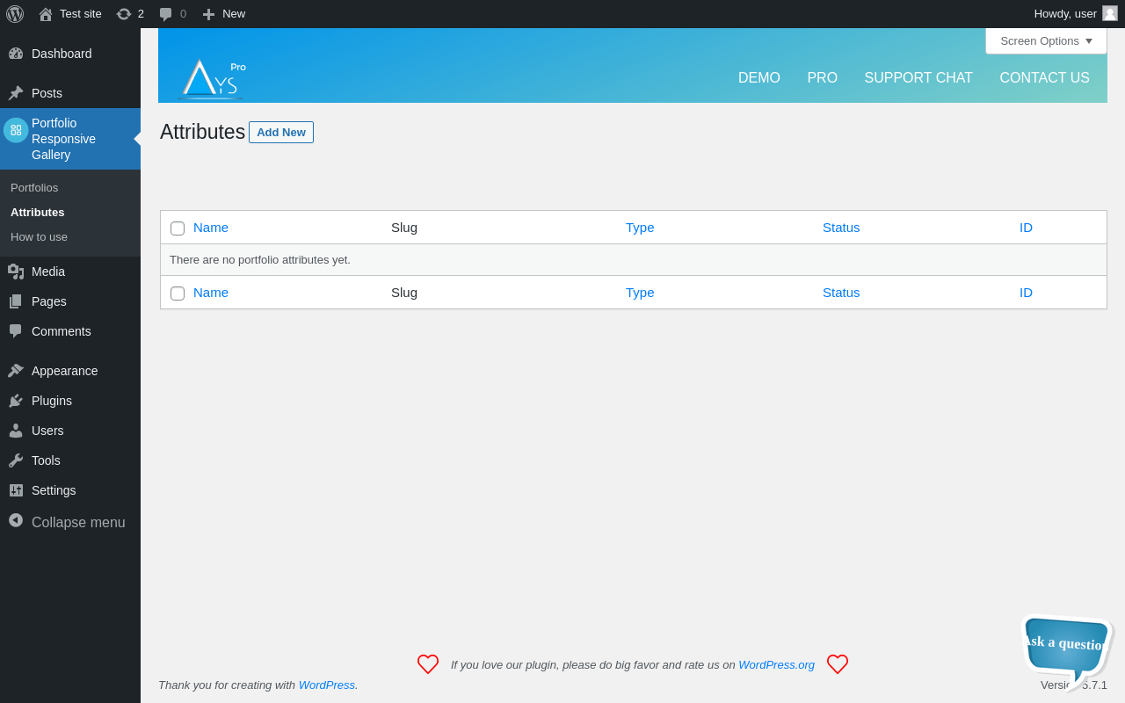Viewport: 1125px width, 703px height.
Task: Click the Slug column header text
Action: [x=404, y=228]
